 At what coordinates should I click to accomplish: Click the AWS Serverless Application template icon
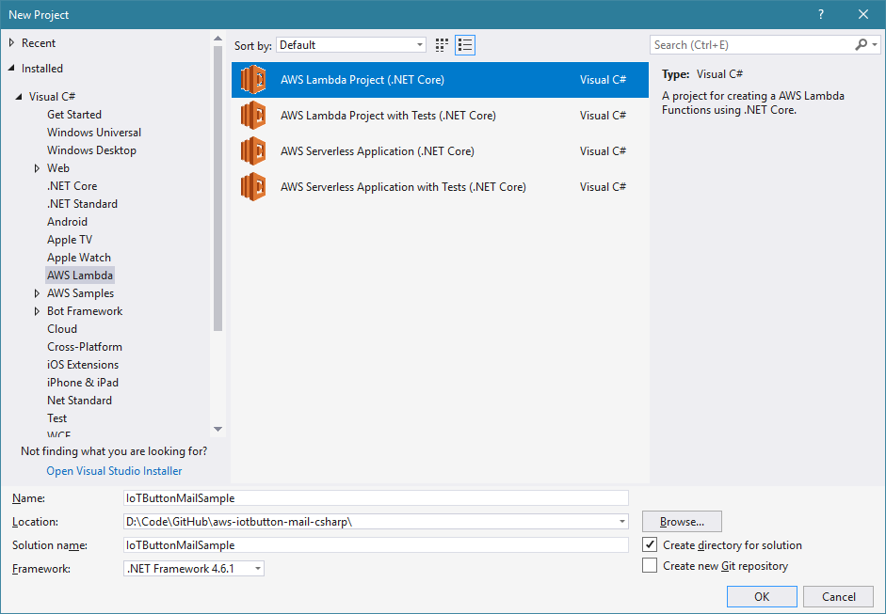[252, 151]
